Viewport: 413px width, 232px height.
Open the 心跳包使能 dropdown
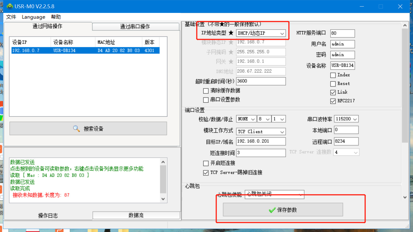tap(274, 194)
